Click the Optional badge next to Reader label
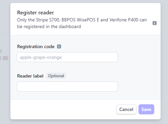The width and height of the screenshot is (168, 124). [x=56, y=76]
